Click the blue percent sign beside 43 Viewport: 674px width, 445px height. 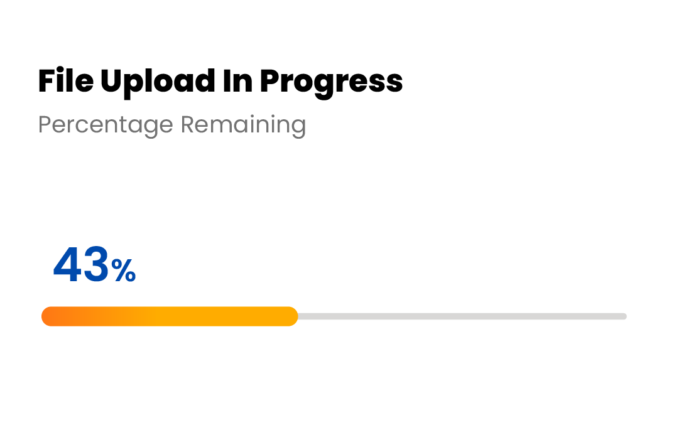pos(124,271)
